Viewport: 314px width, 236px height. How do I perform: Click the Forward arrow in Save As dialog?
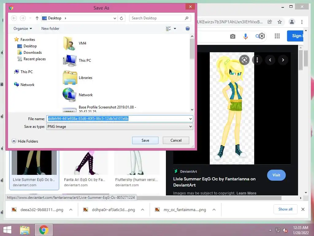click(23, 18)
